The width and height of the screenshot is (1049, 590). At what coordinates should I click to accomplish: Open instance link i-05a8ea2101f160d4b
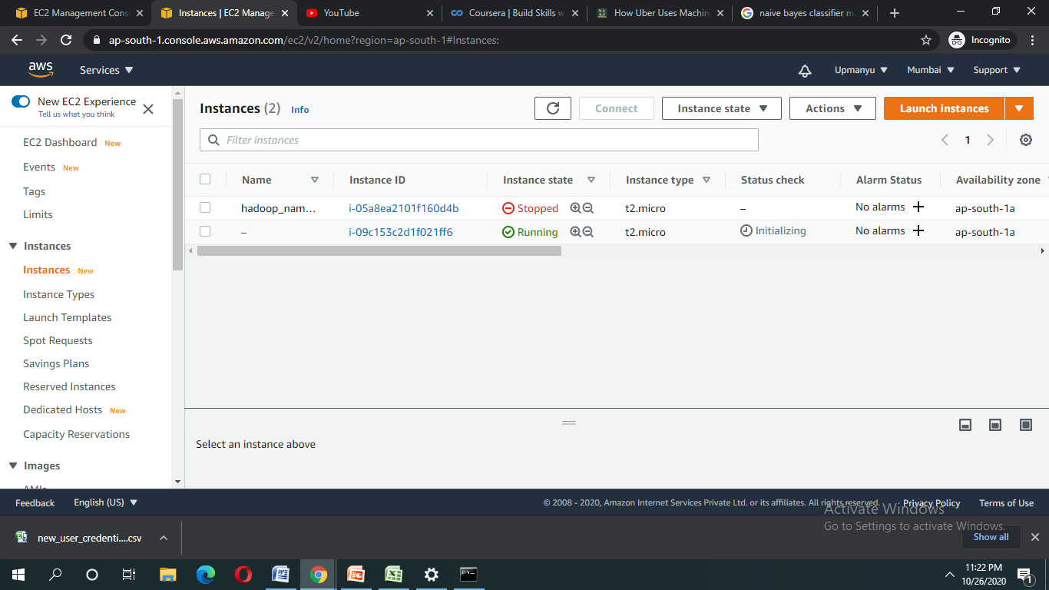point(403,208)
